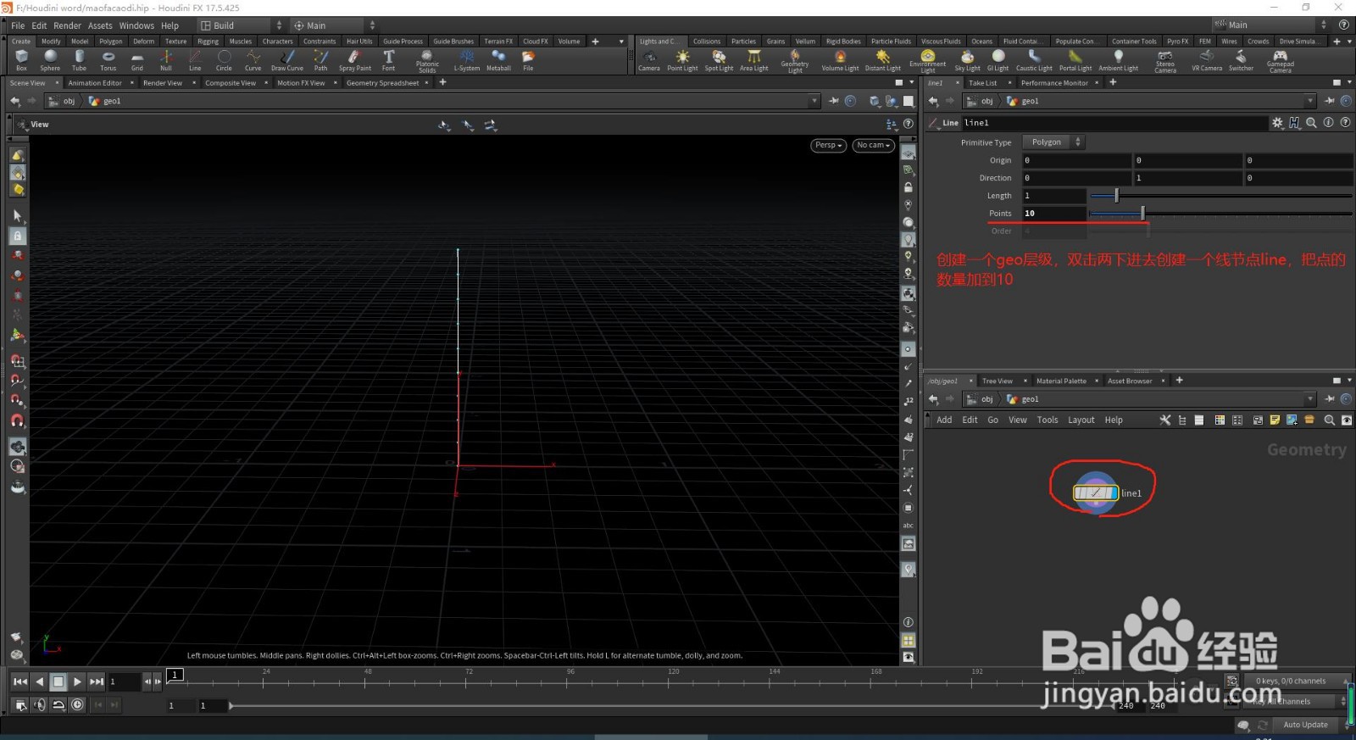This screenshot has height=740, width=1356.
Task: Add a Metaball from the shelf
Action: click(x=498, y=60)
